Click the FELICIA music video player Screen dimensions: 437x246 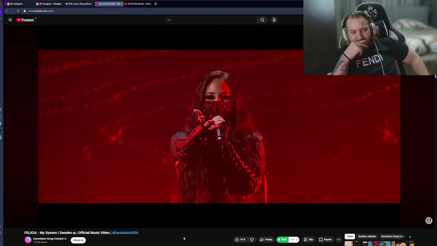[219, 127]
